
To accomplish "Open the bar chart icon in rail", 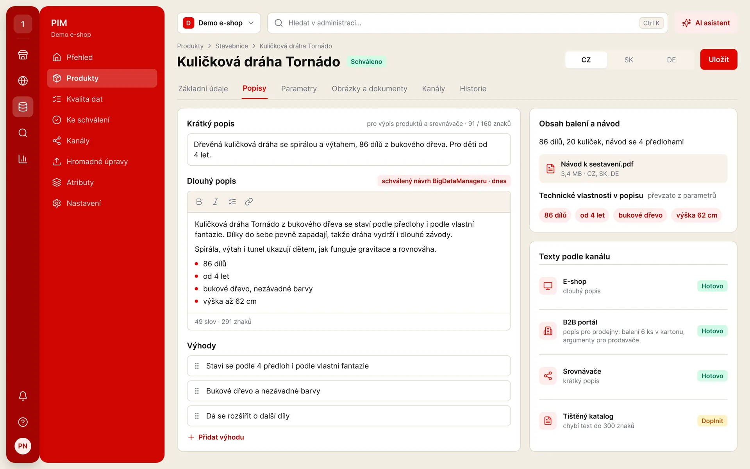I will [23, 159].
